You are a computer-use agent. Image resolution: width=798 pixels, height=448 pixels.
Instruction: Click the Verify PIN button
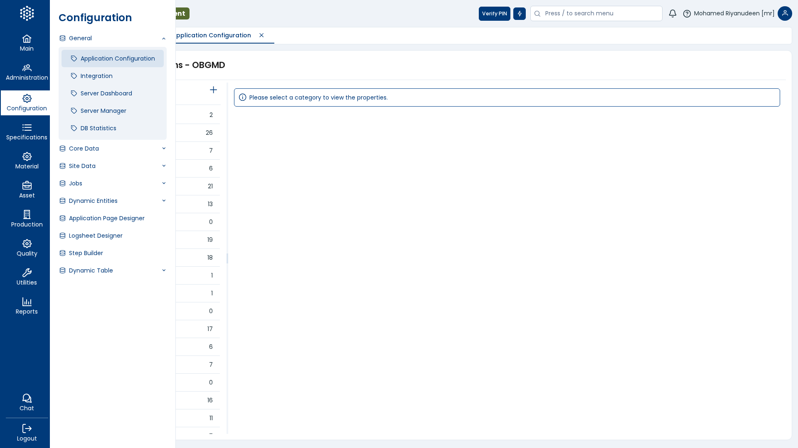tap(494, 14)
